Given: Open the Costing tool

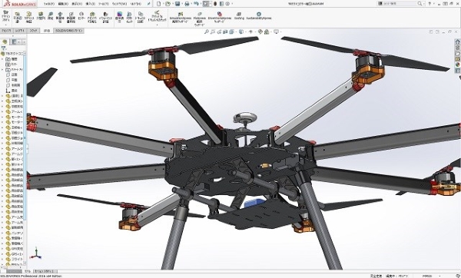Looking at the screenshot, I should coord(239,15).
